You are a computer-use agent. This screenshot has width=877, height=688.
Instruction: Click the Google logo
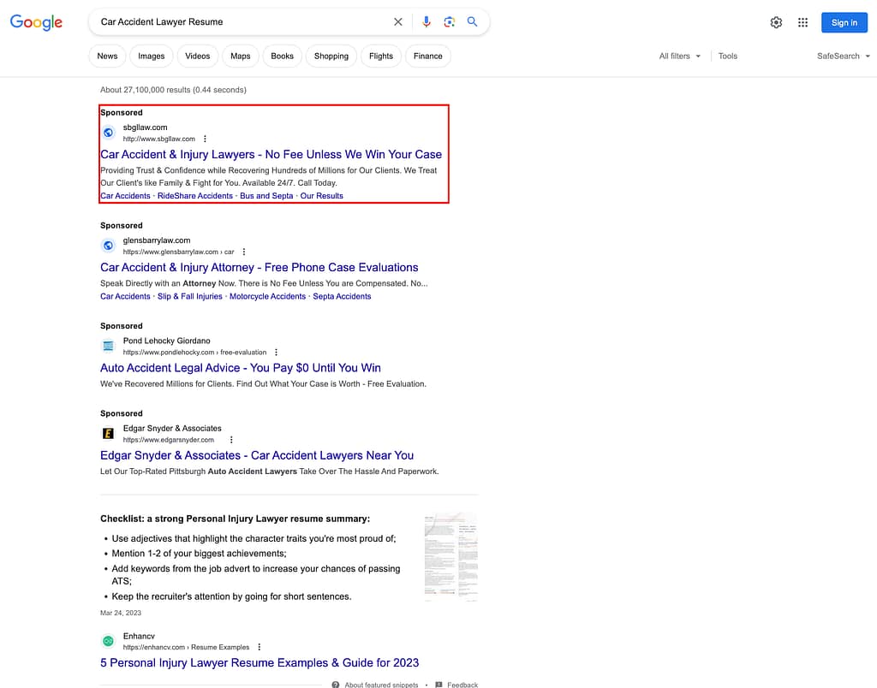tap(36, 22)
